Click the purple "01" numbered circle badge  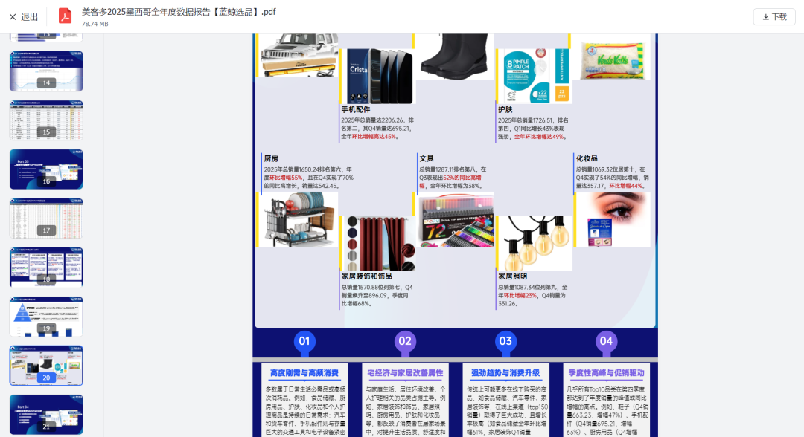tap(304, 340)
